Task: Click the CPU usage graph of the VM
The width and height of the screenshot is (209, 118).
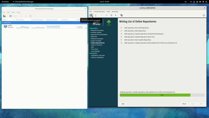Action: [23, 26]
